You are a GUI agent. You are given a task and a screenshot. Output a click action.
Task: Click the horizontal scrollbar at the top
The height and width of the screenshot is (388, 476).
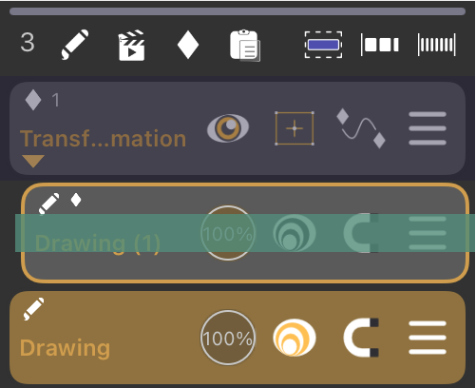click(238, 11)
